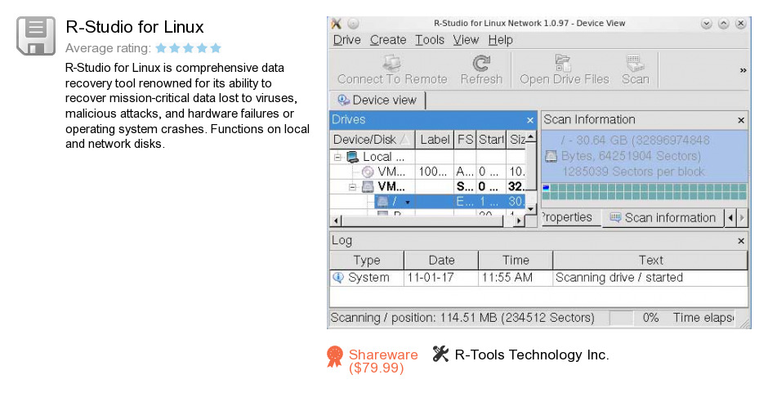The height and width of the screenshot is (397, 768).
Task: Click the Refresh toolbar icon
Action: [x=481, y=63]
